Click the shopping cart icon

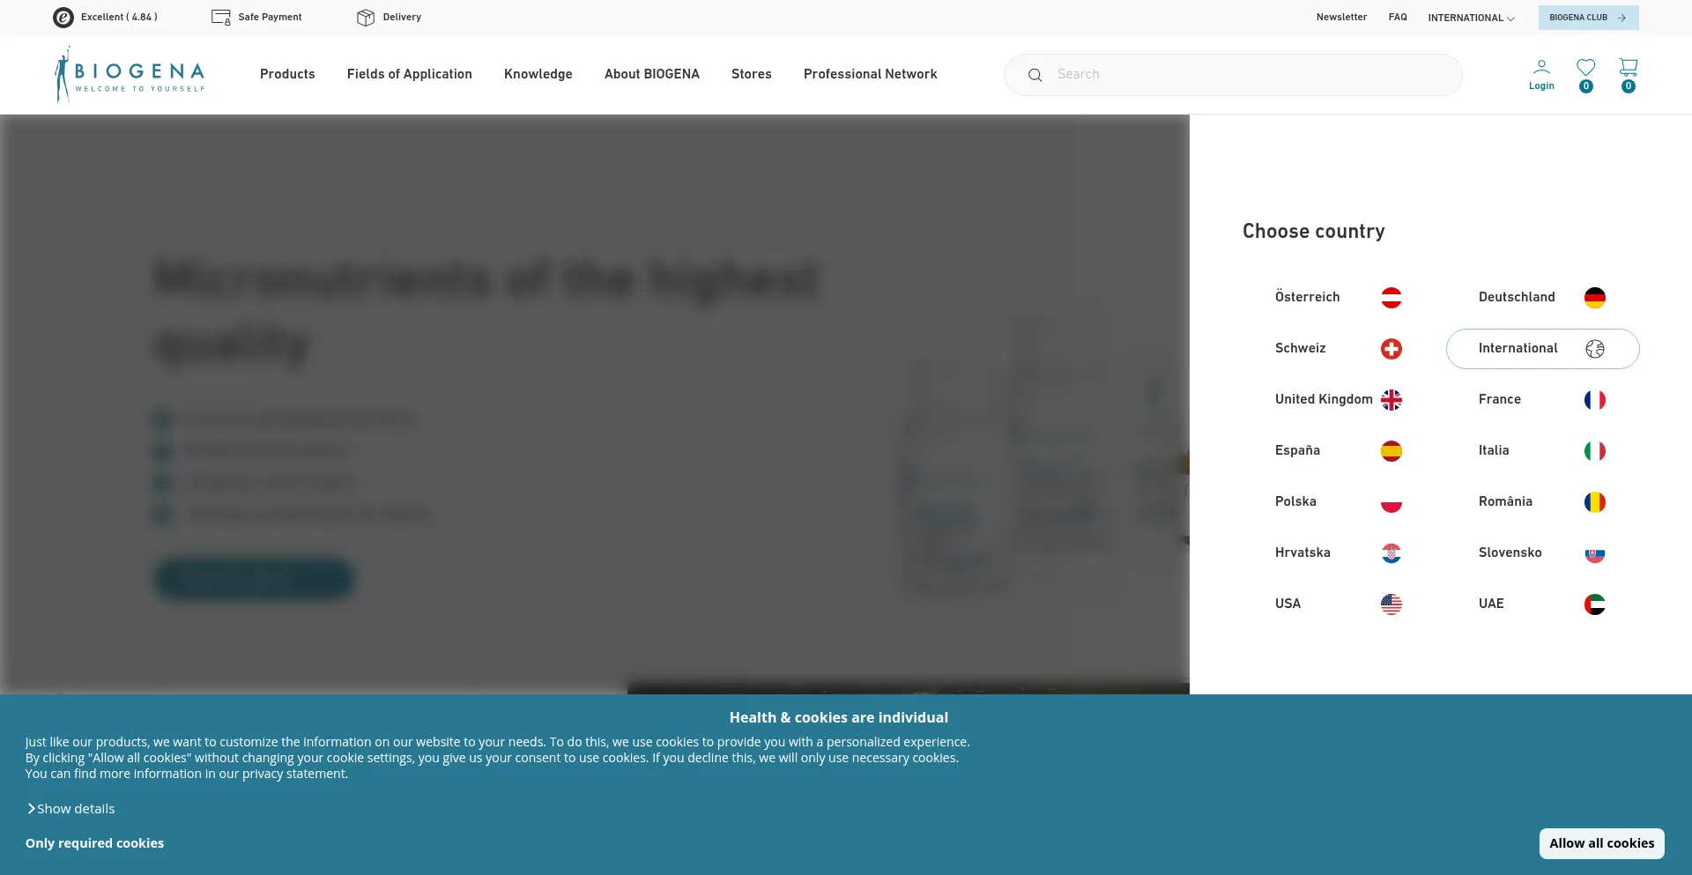[1628, 68]
